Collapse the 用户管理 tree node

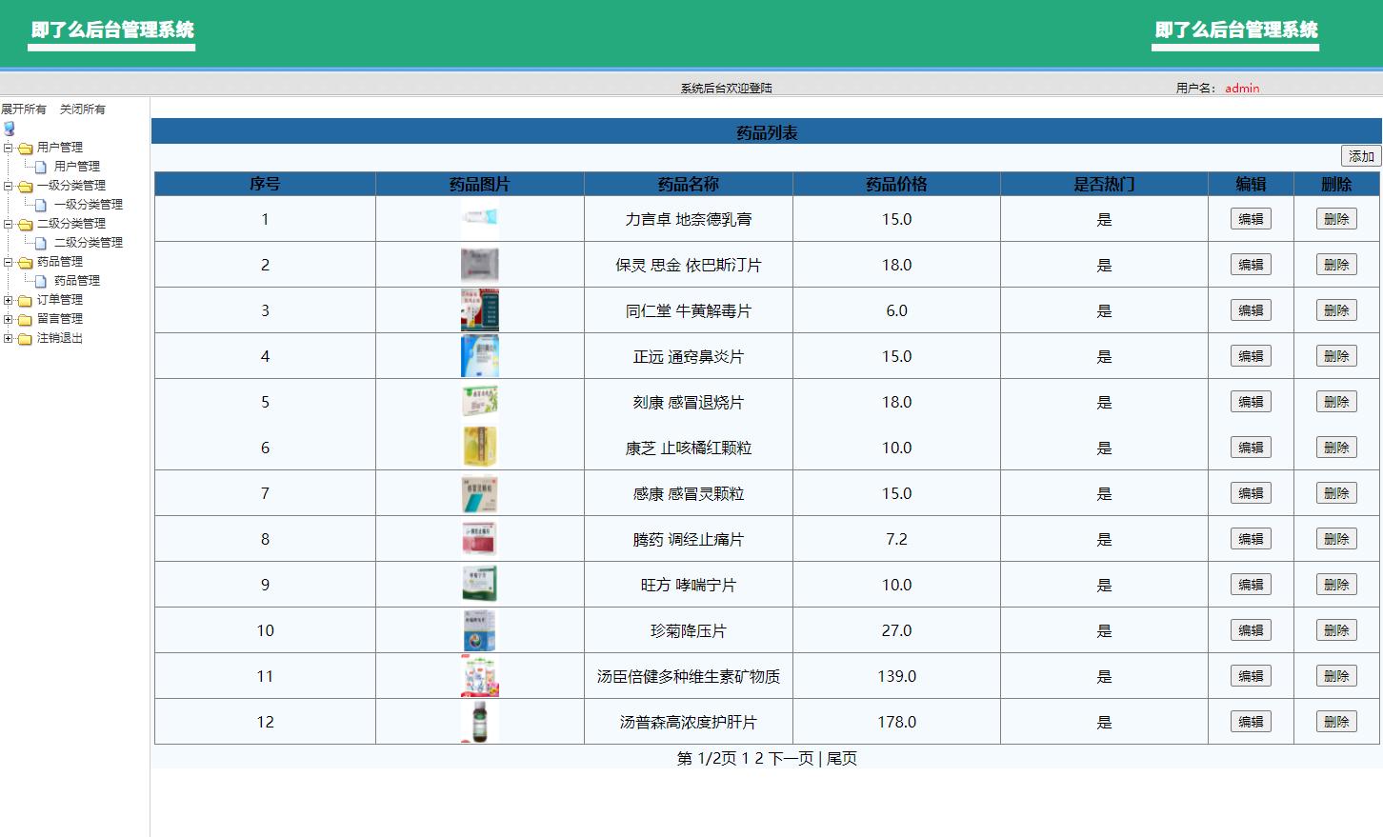click(9, 148)
